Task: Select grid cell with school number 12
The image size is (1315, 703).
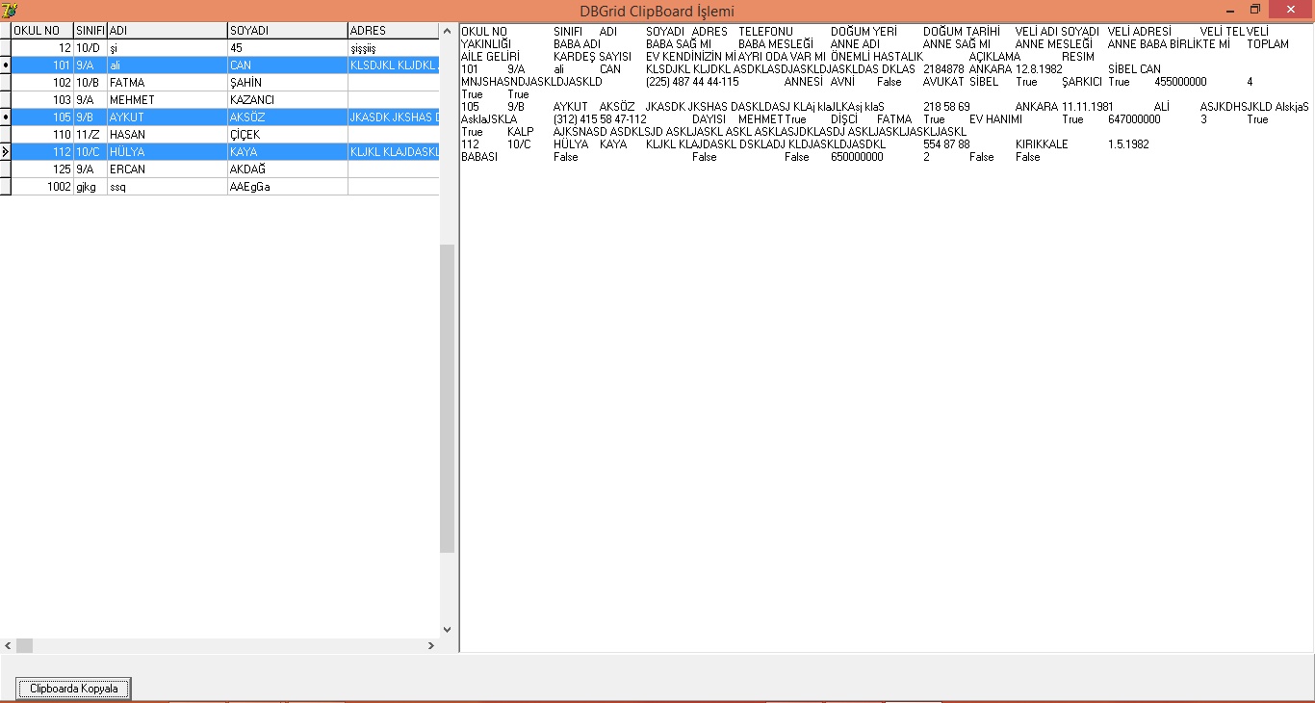Action: (x=42, y=48)
